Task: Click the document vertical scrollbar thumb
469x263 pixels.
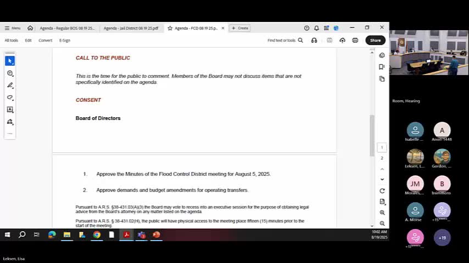Action: pyautogui.click(x=372, y=135)
